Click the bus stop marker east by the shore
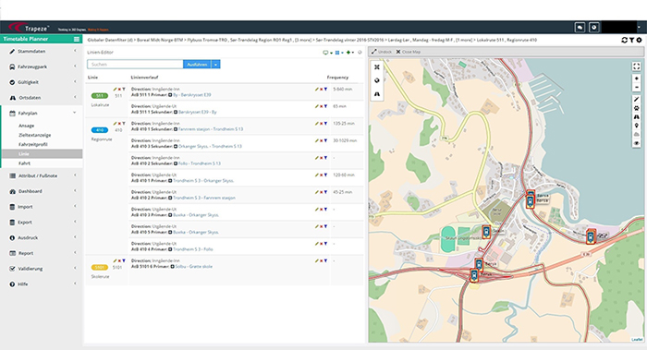Viewport: 647px width, 350px height. pyautogui.click(x=591, y=236)
